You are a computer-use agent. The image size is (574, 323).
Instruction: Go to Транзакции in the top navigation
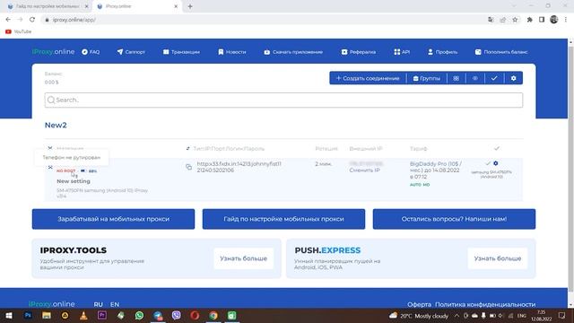(x=181, y=52)
